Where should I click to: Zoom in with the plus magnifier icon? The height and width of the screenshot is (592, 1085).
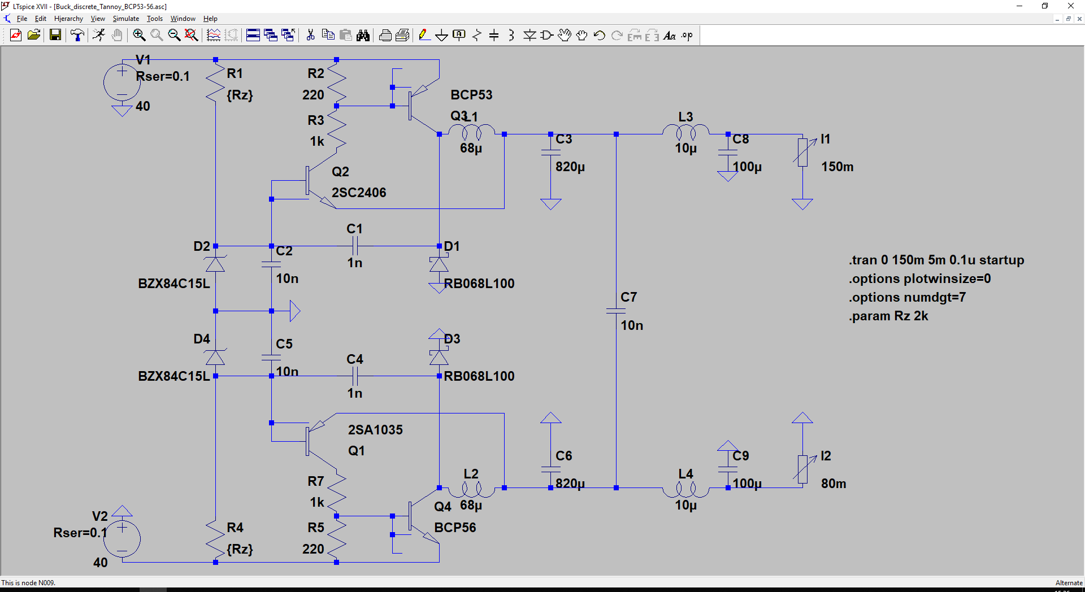139,36
